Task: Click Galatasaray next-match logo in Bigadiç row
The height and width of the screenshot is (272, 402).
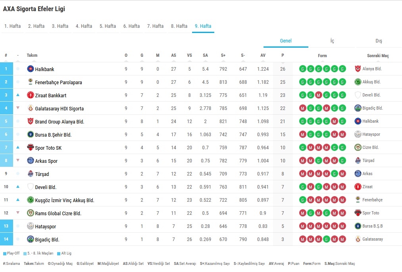Action: [x=358, y=239]
